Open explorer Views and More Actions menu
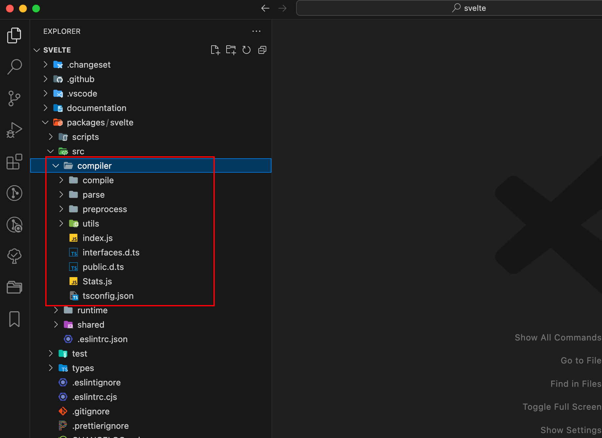This screenshot has width=602, height=438. point(256,31)
